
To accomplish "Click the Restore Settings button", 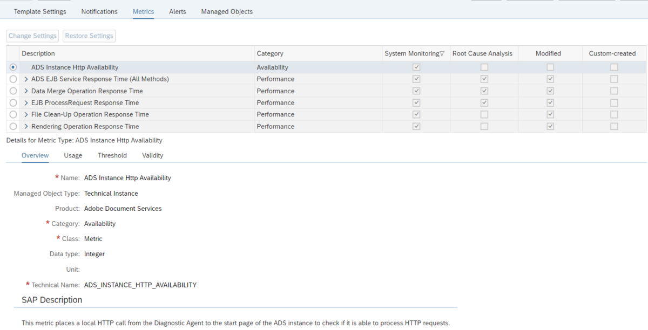I will click(x=89, y=36).
